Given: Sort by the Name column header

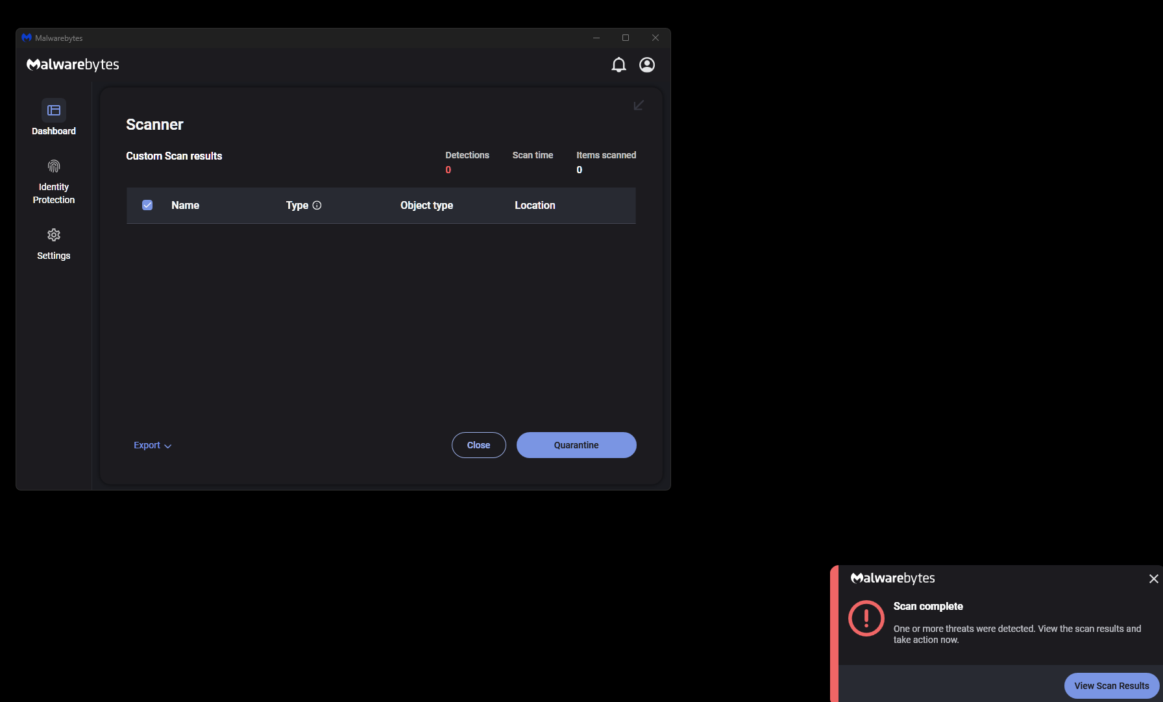Looking at the screenshot, I should [x=185, y=205].
